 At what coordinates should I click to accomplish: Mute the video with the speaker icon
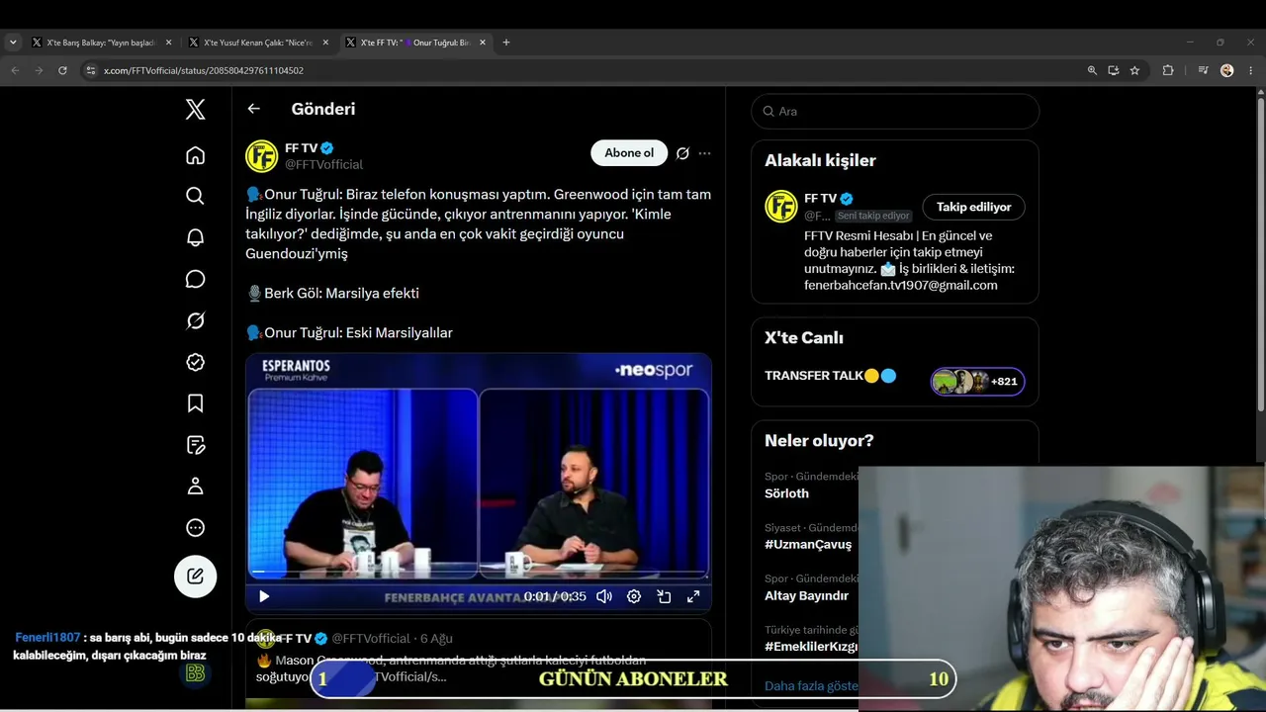(604, 596)
